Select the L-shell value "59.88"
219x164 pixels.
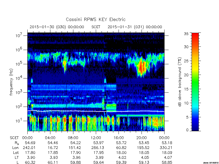(76, 162)
